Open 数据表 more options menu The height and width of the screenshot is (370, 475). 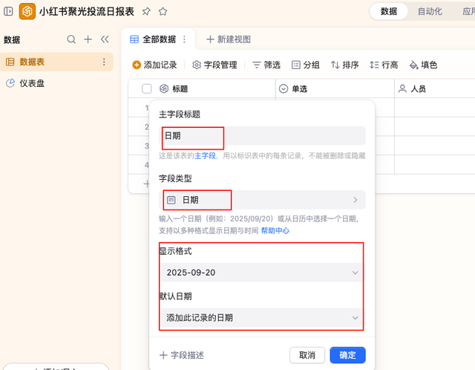(104, 62)
